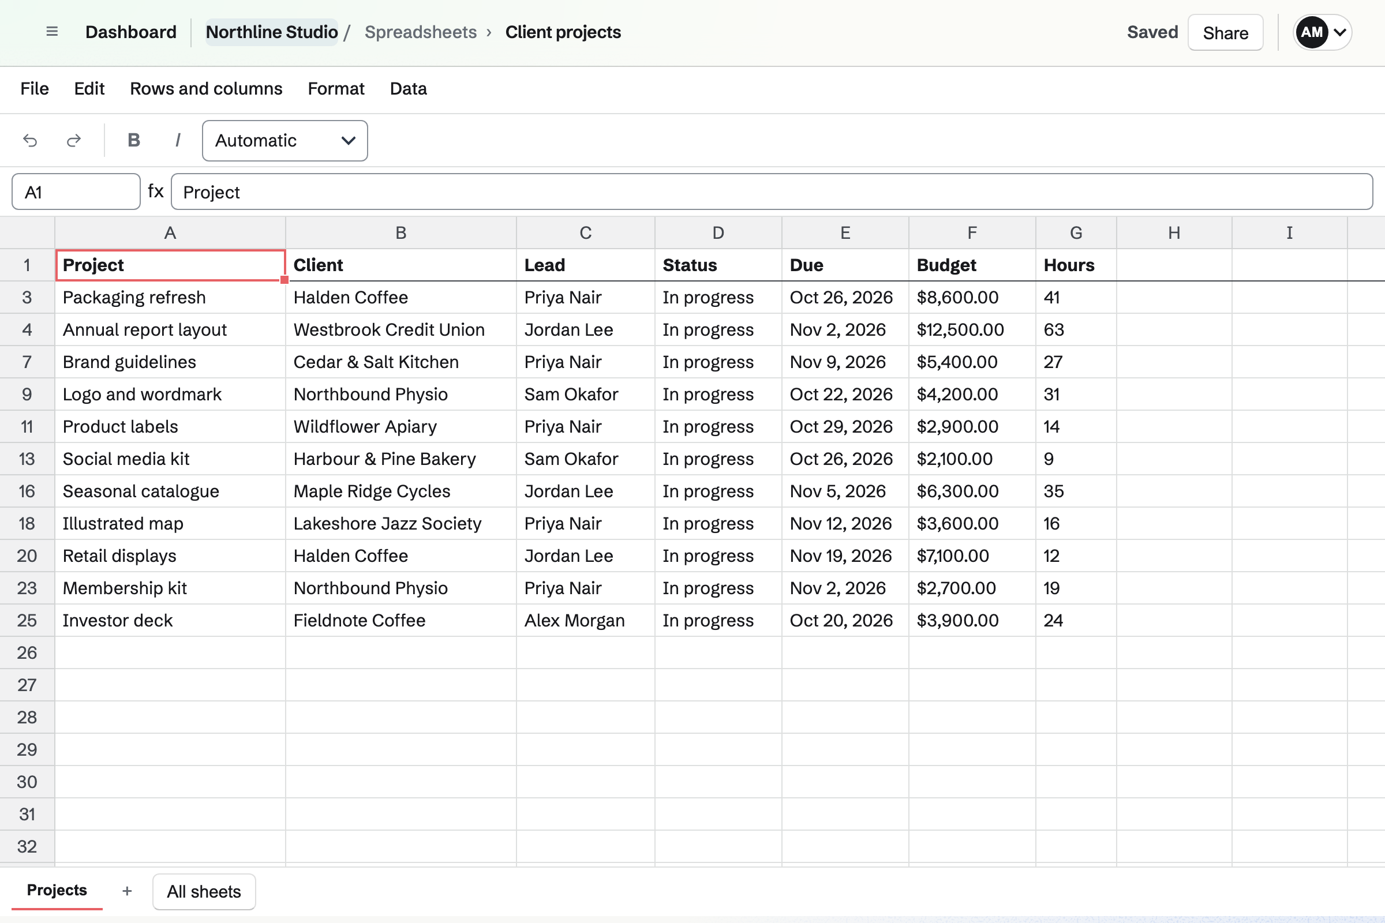1385x923 pixels.
Task: Open the Northline Studio workspace
Action: (271, 32)
